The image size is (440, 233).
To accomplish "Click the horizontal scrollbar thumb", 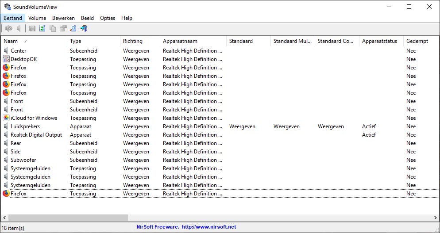I will point(68,218).
